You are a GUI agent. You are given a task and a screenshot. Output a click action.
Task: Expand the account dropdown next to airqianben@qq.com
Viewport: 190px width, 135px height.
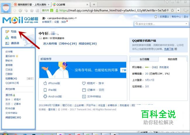click(76, 18)
